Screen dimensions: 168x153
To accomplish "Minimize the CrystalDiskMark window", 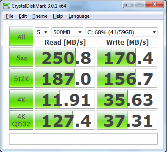I will (x=129, y=5).
